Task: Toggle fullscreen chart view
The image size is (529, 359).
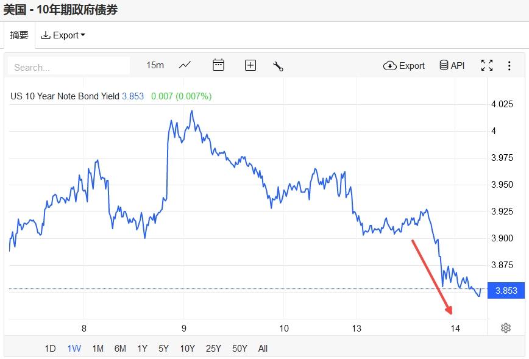Action: tap(487, 65)
